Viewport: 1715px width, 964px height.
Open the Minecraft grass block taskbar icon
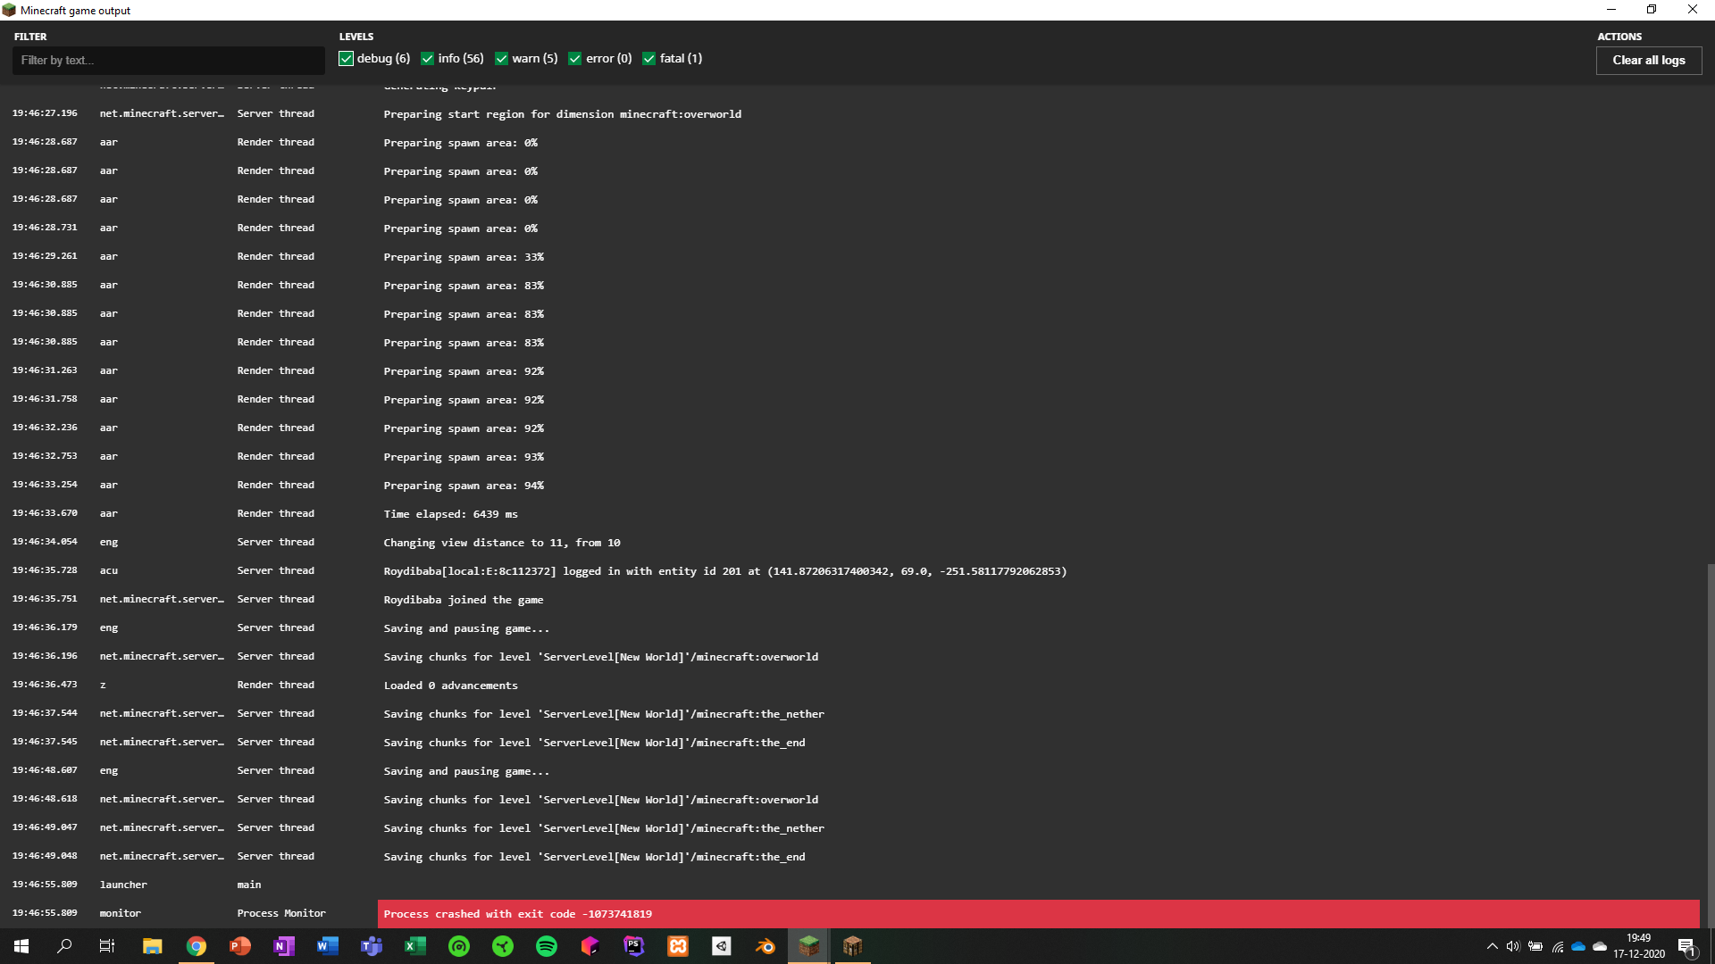[x=809, y=946]
